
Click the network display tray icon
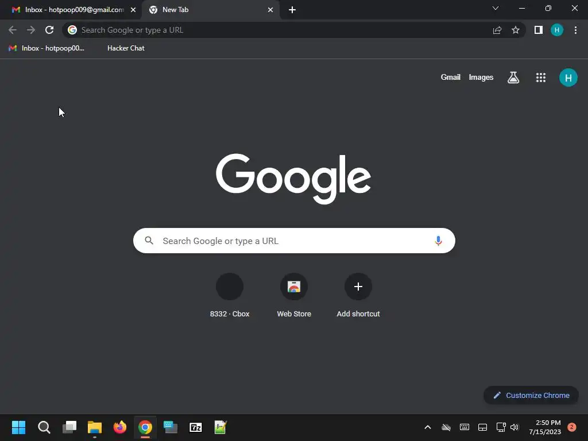pyautogui.click(x=501, y=427)
